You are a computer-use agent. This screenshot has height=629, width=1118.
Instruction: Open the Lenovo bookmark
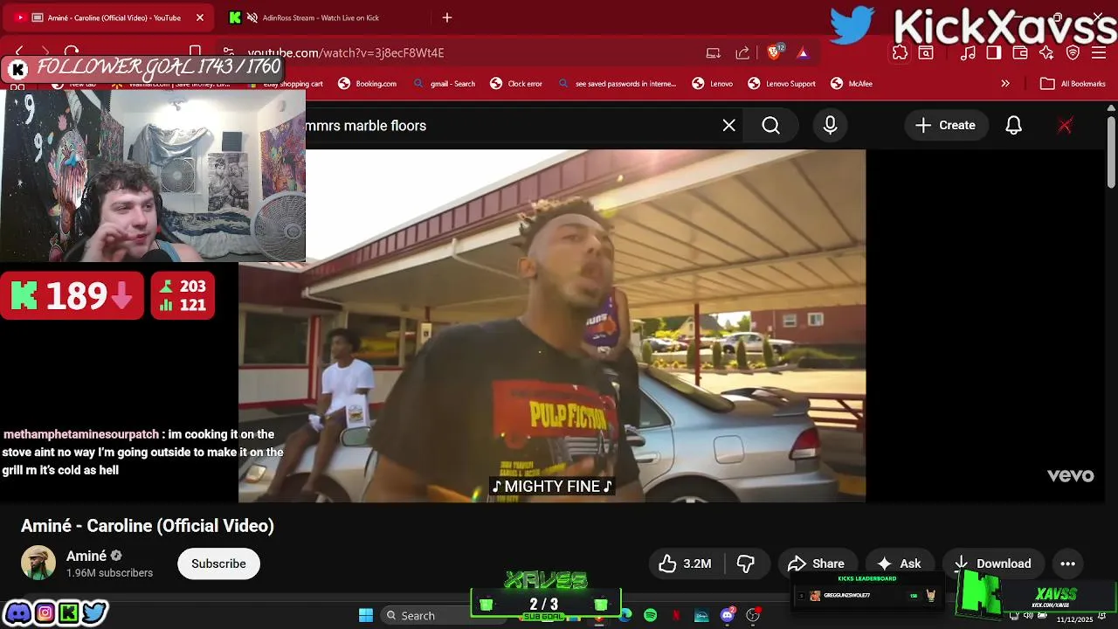(713, 84)
